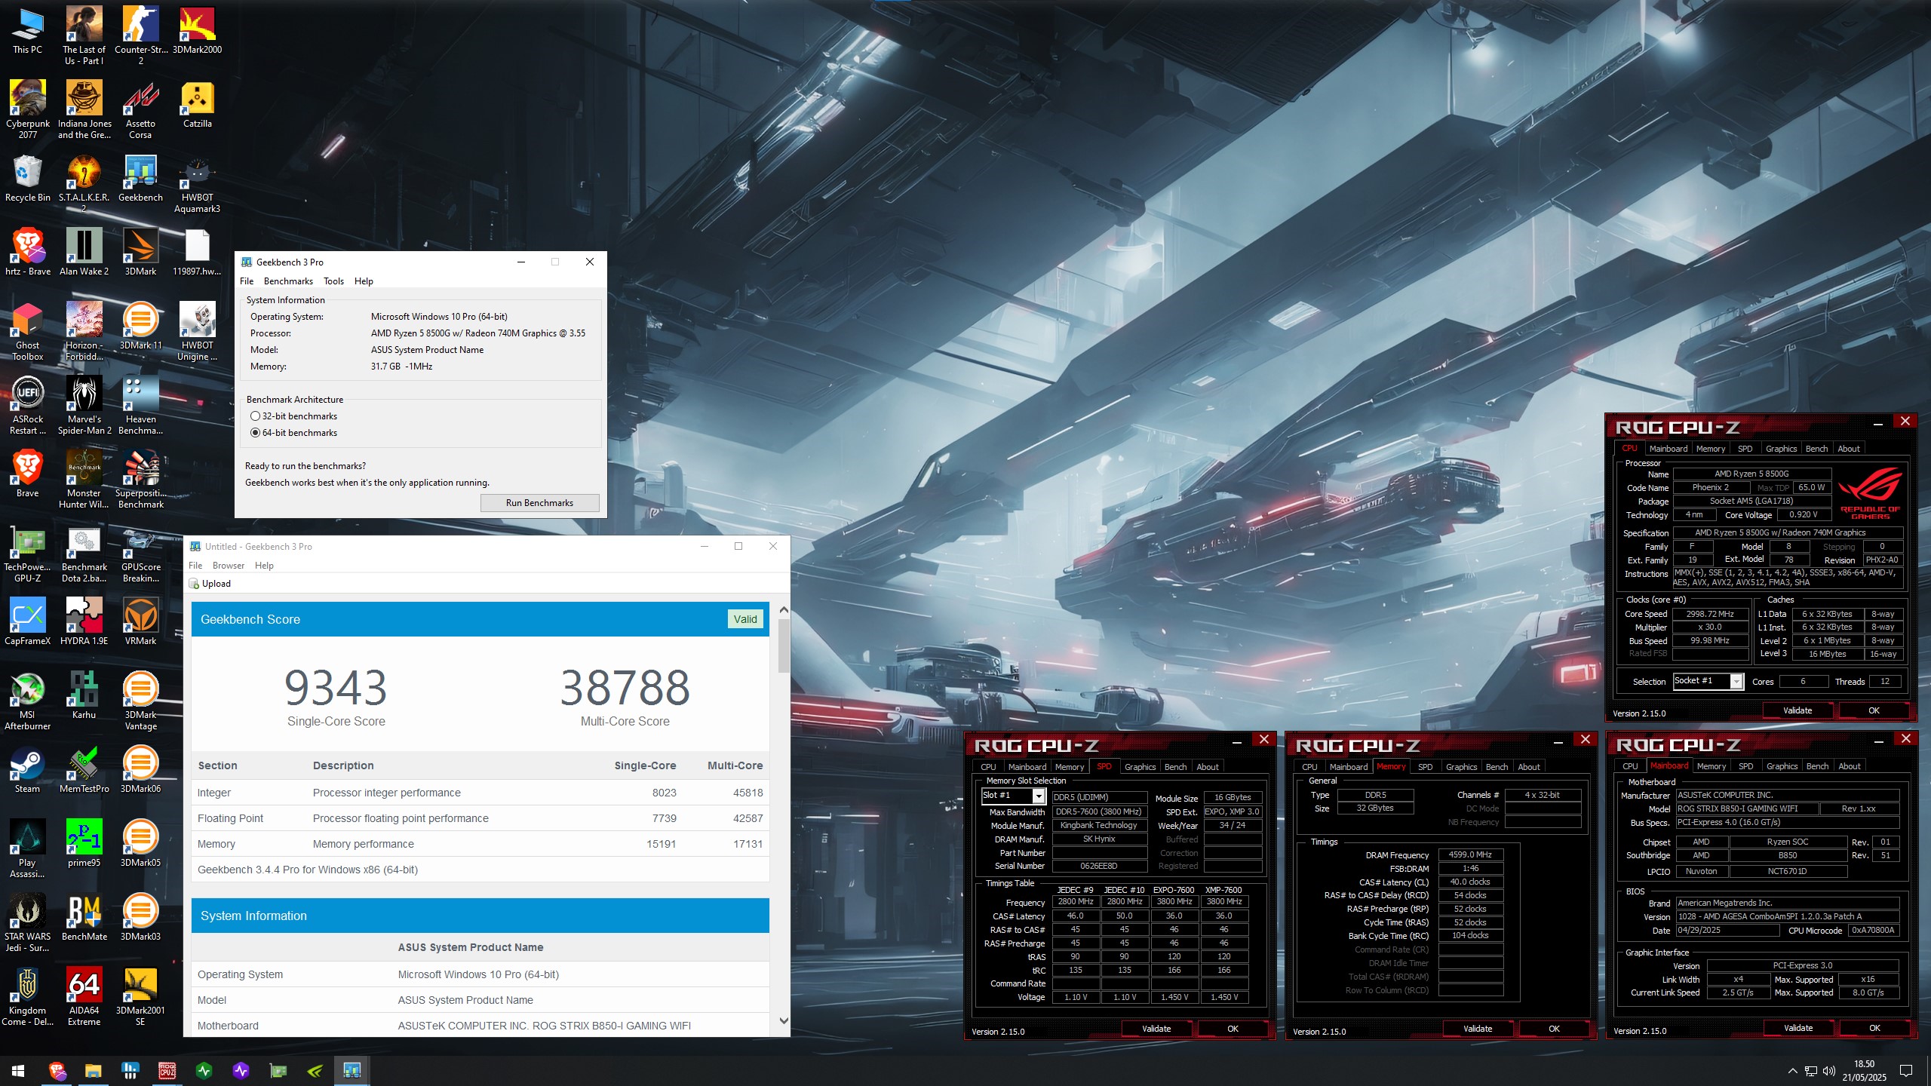This screenshot has height=1086, width=1931.
Task: Open the Windows Start menu
Action: click(18, 1070)
